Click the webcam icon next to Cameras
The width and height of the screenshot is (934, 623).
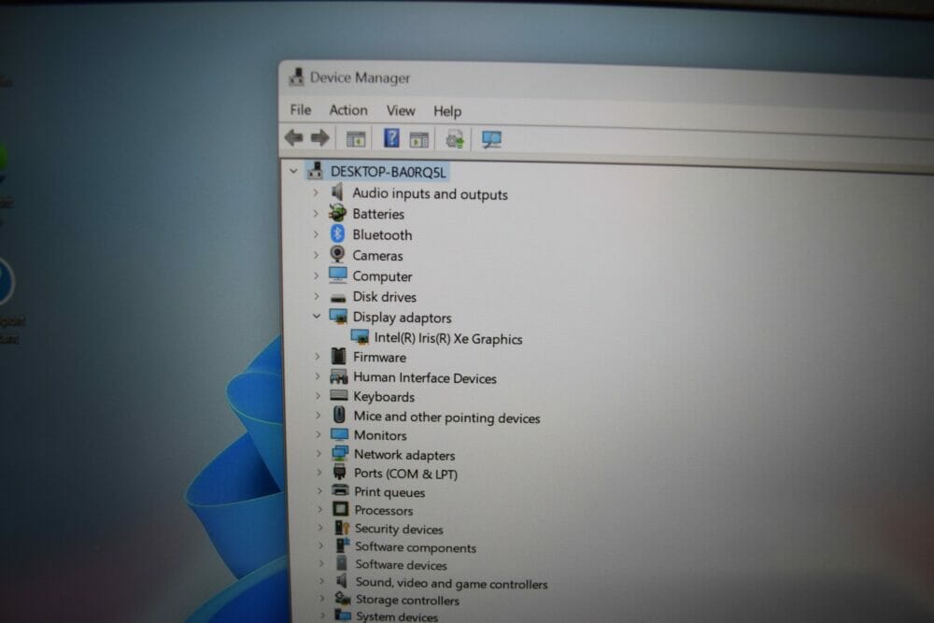pos(338,254)
